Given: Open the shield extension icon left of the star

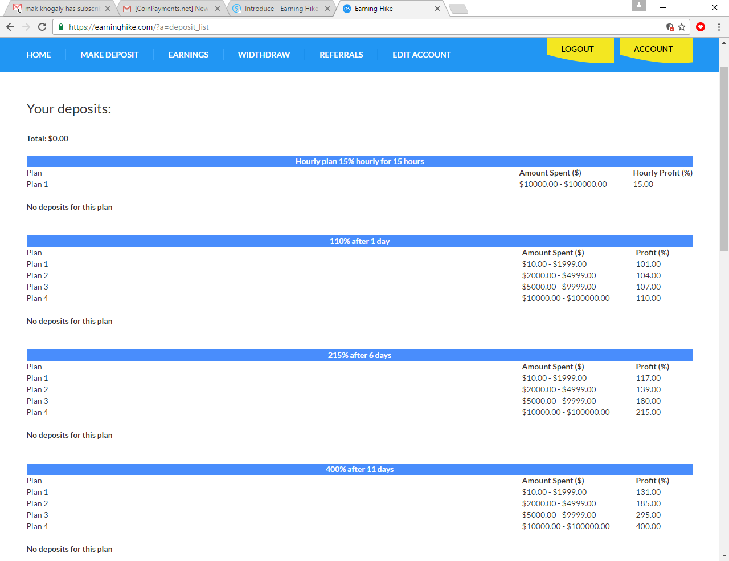Looking at the screenshot, I should [670, 27].
